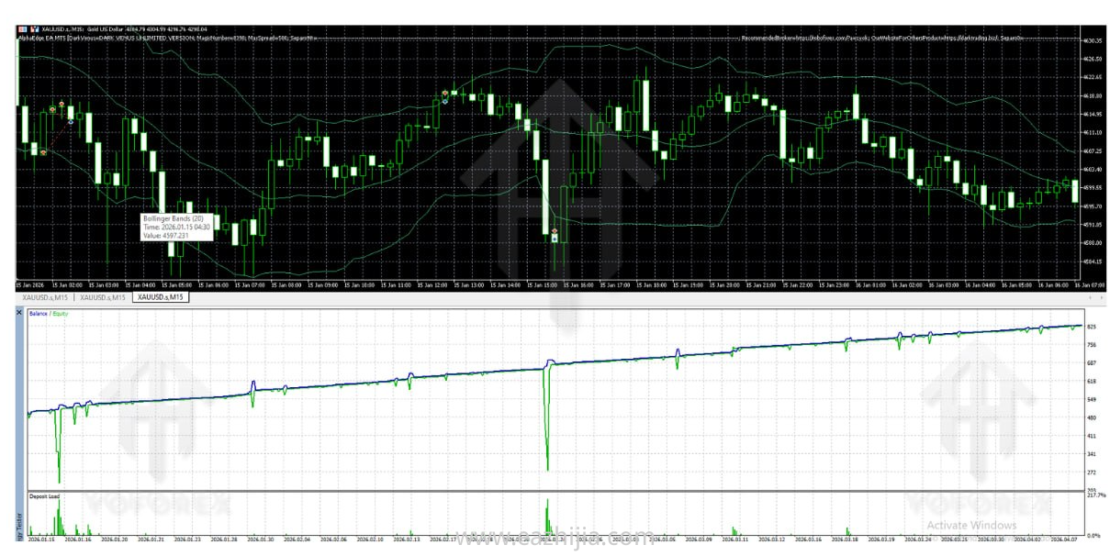Click the 4630.25 price scale value
The image size is (1110, 556).
[1092, 41]
